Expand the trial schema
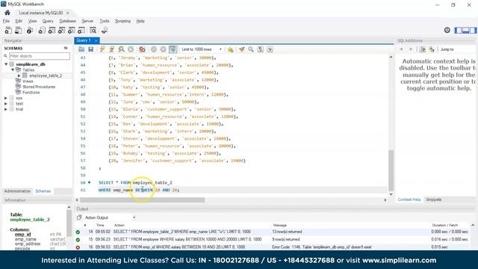Image resolution: width=478 pixels, height=269 pixels. point(6,109)
